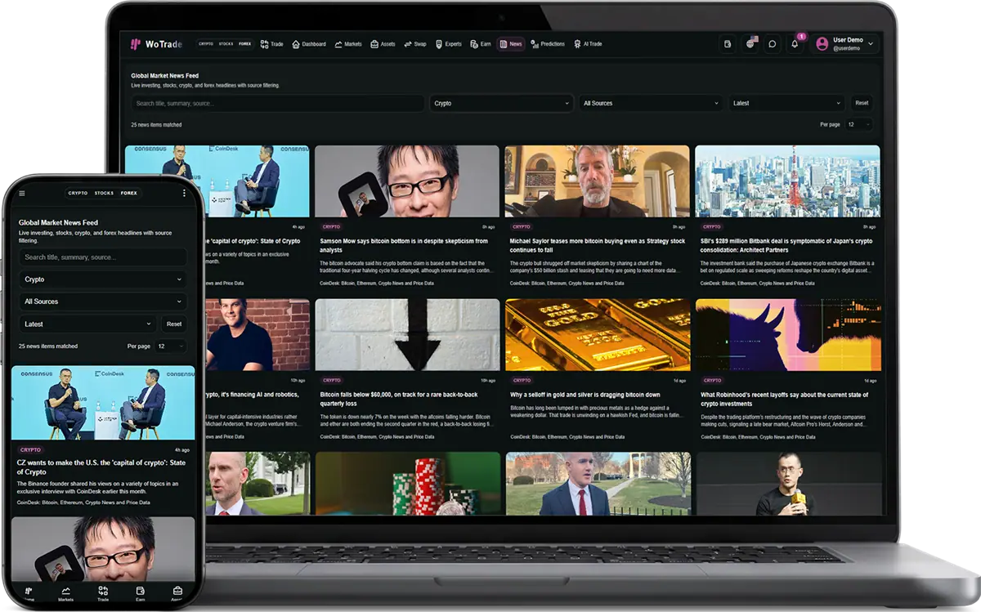The height and width of the screenshot is (612, 981).
Task: Open Robinhood's recent layoffs headline
Action: 786,399
